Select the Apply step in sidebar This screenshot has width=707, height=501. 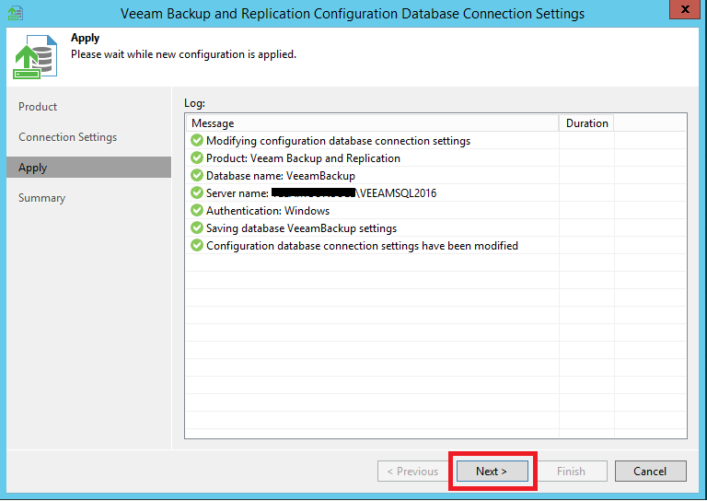coord(88,168)
